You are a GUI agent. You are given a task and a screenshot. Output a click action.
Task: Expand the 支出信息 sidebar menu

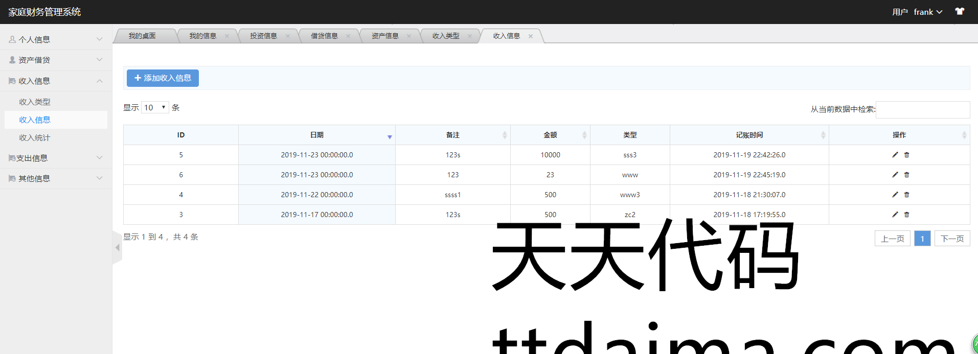pos(55,158)
